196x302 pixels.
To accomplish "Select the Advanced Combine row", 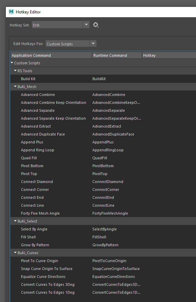I will (103, 95).
